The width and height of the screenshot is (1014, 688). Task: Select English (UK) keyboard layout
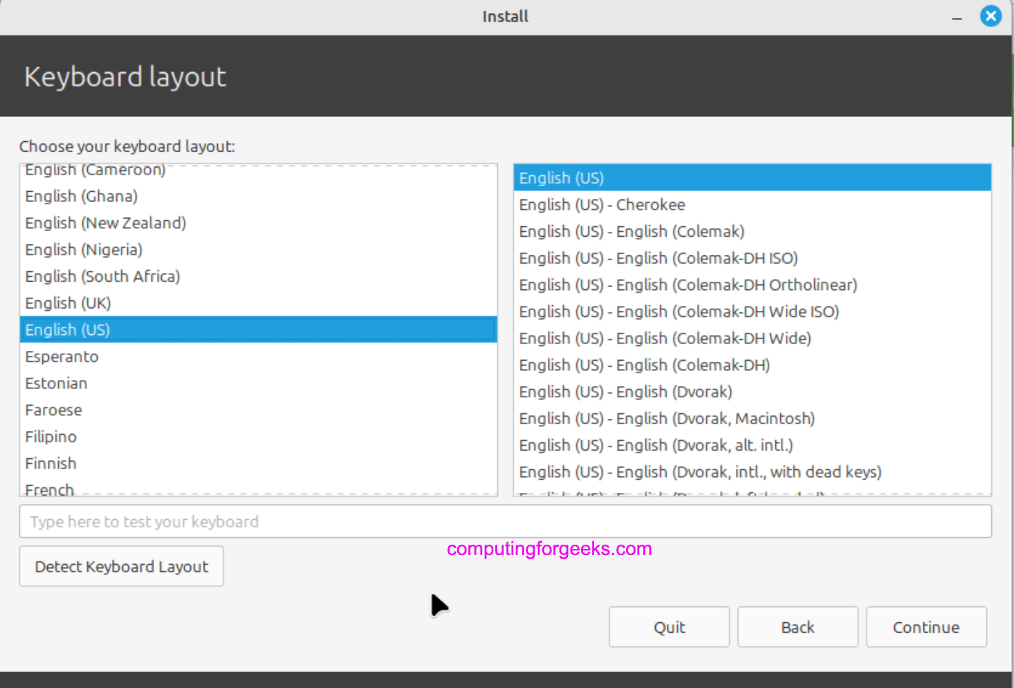(67, 302)
